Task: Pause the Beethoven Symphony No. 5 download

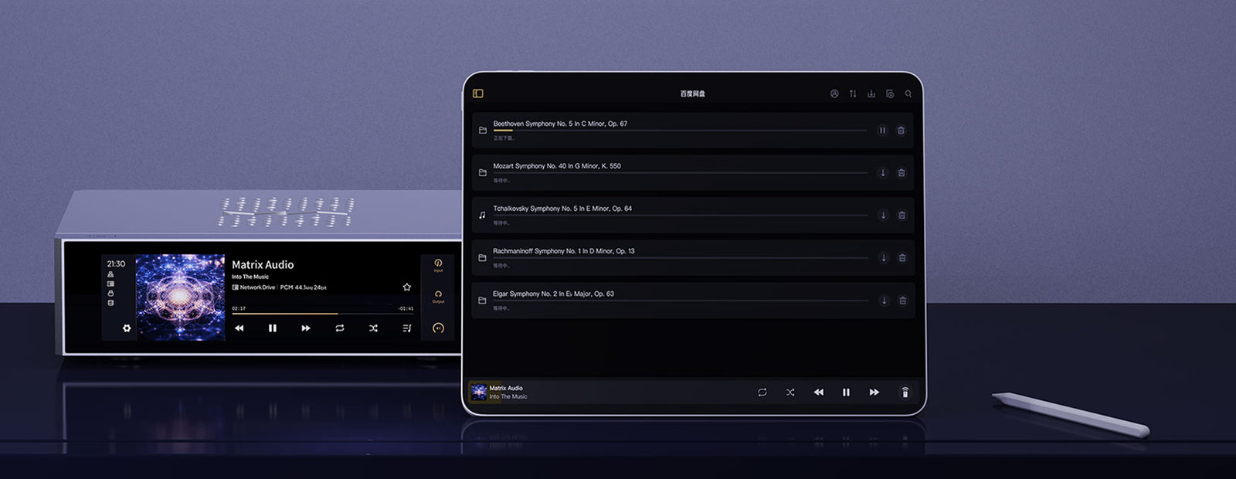Action: (882, 131)
